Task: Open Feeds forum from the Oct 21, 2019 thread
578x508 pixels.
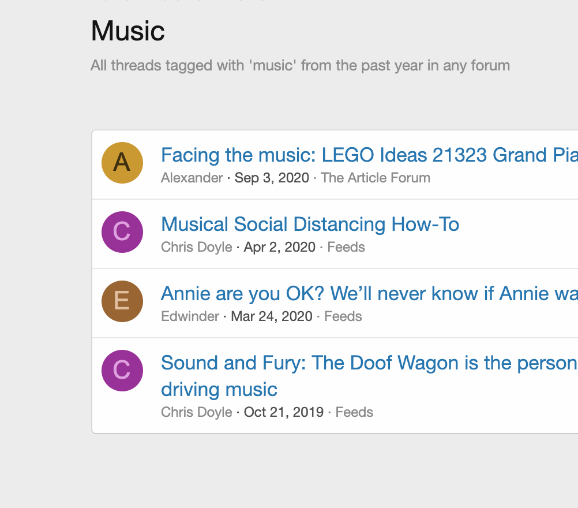Action: [354, 412]
